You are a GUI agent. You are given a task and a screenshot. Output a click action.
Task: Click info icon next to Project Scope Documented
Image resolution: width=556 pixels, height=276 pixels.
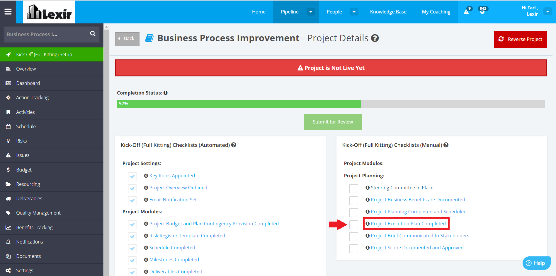[368, 248]
